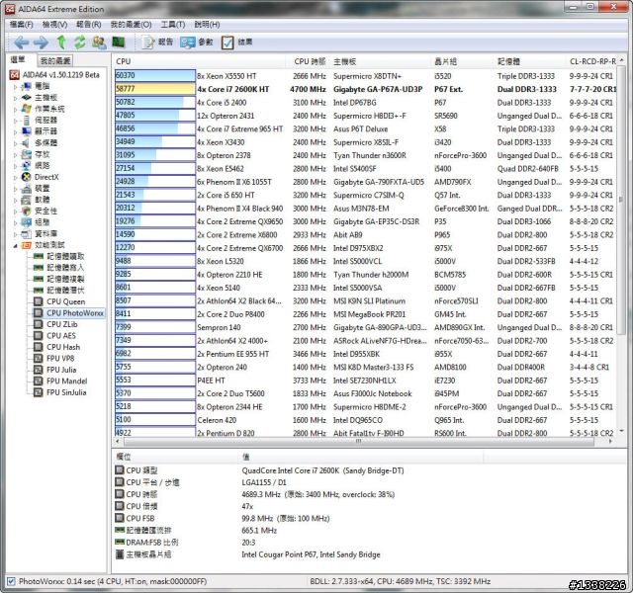633x593 pixels.
Task: Switch to the 我的最愛 Favorites tab
Action: tap(55, 61)
